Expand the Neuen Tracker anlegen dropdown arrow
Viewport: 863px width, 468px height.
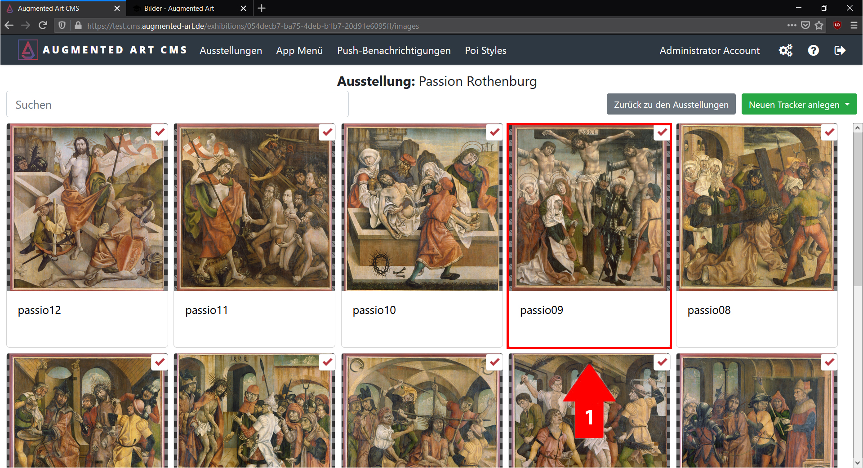[x=848, y=104]
